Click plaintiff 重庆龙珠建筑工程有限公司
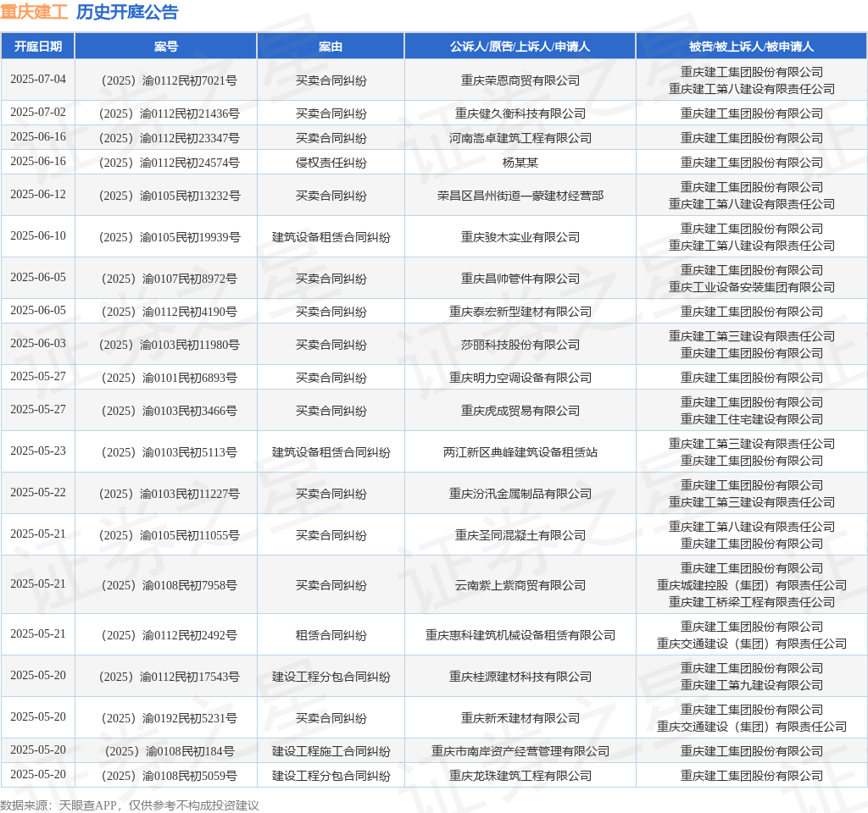The image size is (868, 813). tap(520, 776)
